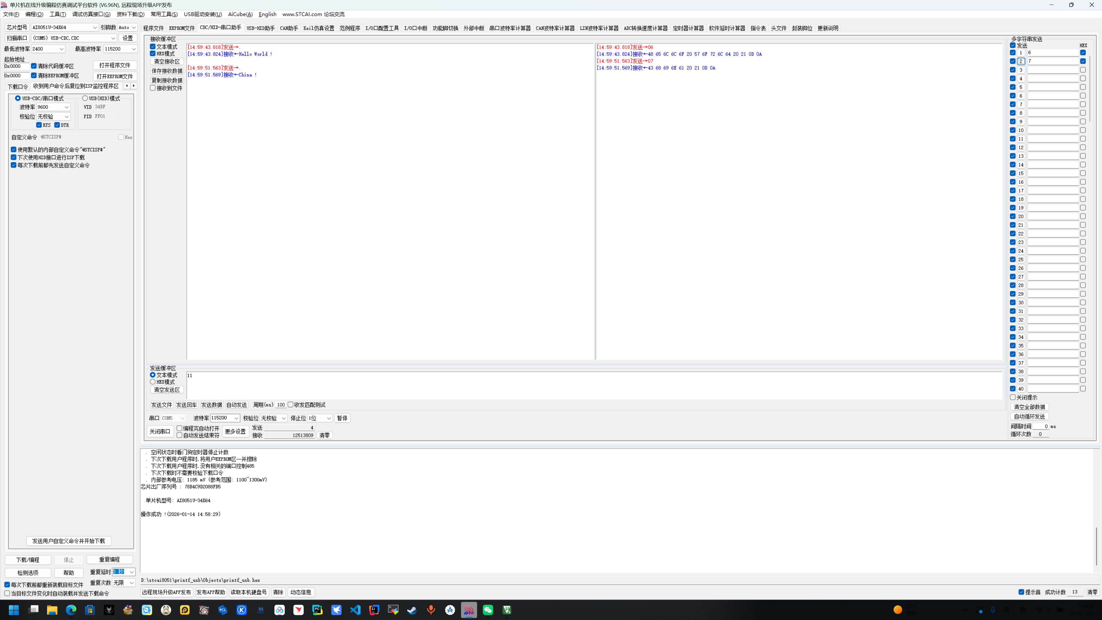The width and height of the screenshot is (1102, 620).
Task: Click the 关闭串口 button
Action: (160, 431)
